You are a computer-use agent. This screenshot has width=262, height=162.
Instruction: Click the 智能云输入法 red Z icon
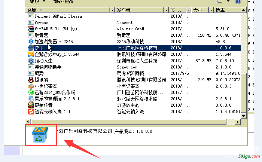(31, 111)
